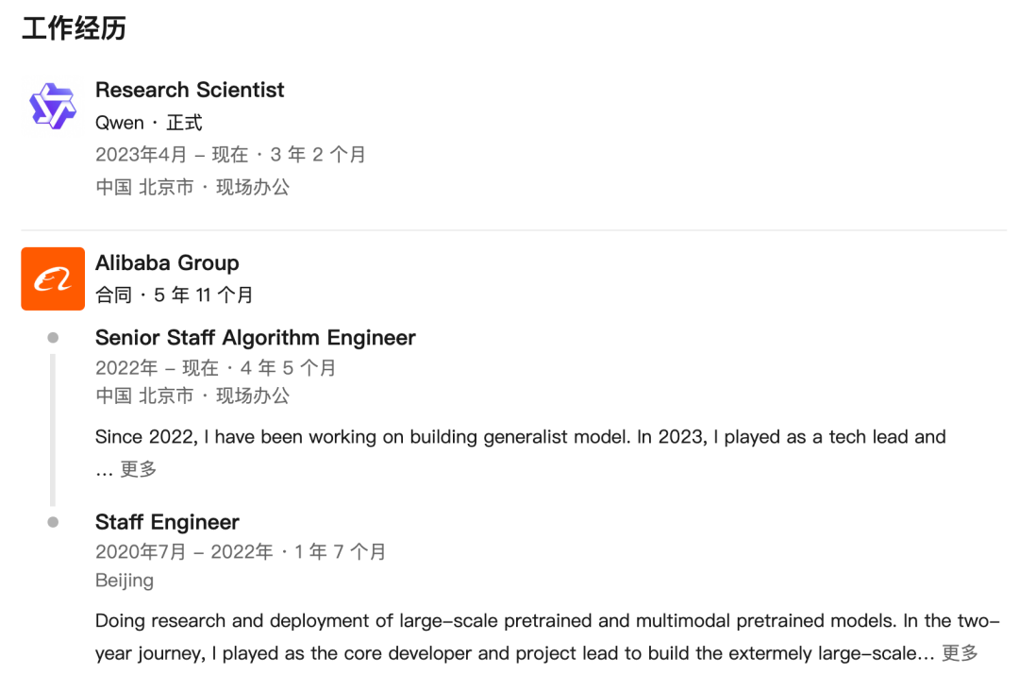Click the 工作经历 section heading
The image size is (1019, 674).
(75, 28)
